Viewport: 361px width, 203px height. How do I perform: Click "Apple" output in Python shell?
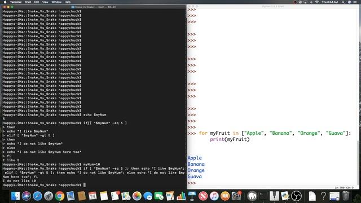(195, 158)
